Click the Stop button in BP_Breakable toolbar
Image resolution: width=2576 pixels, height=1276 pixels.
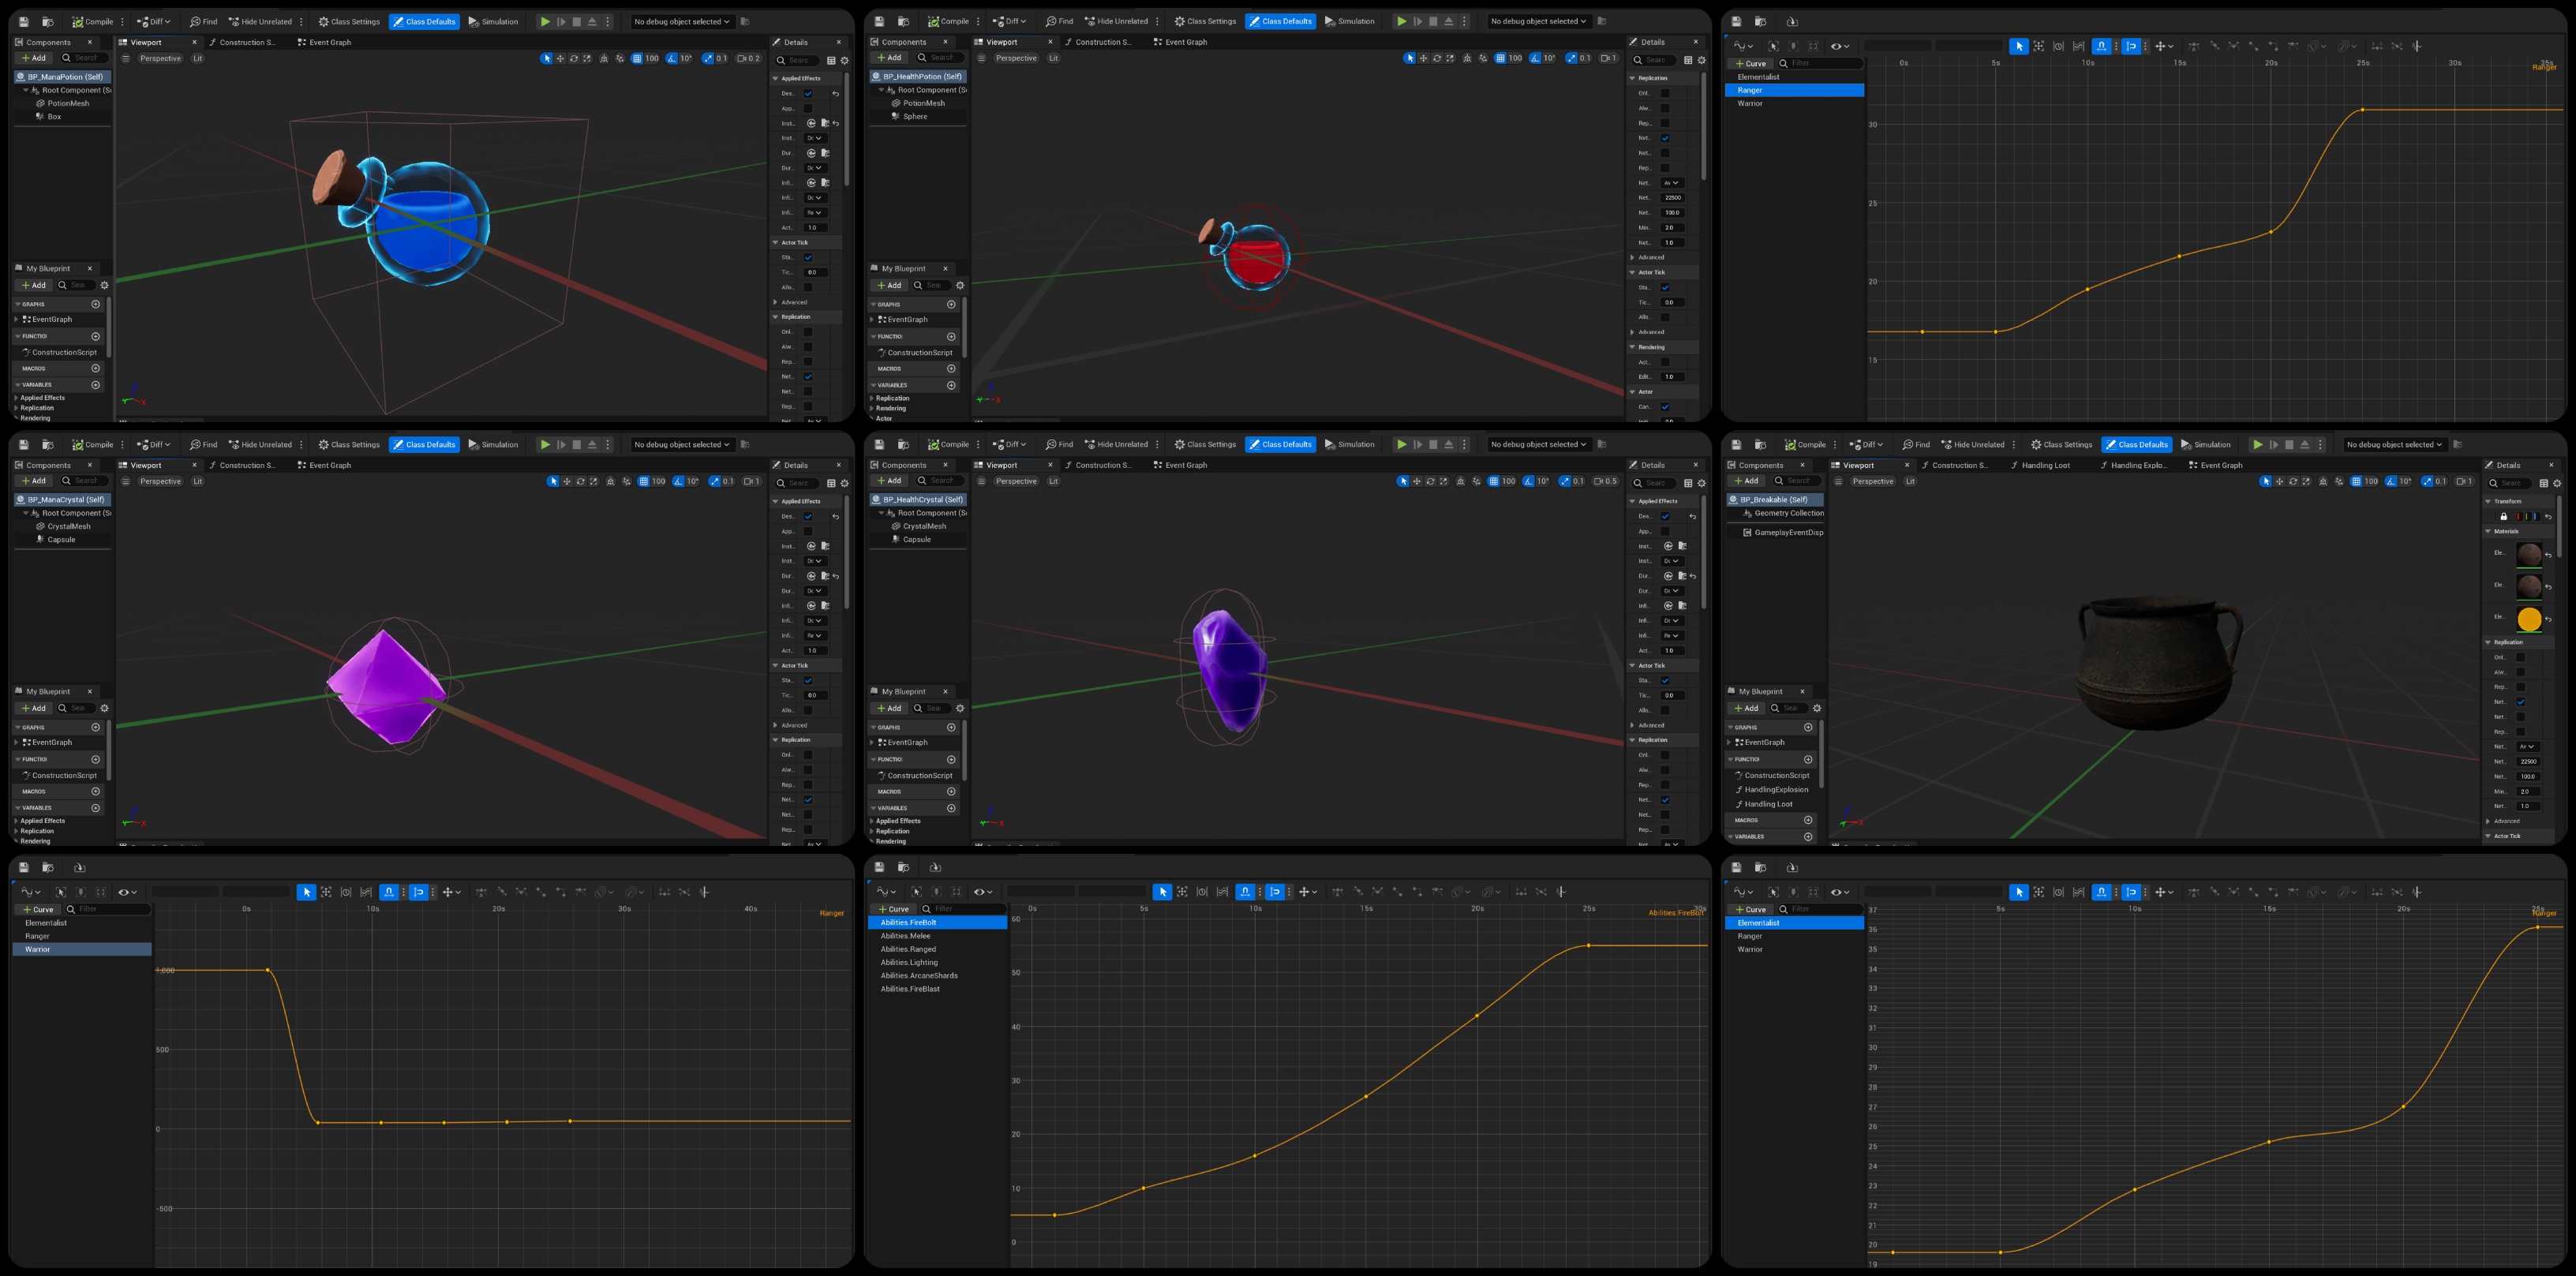tap(2289, 444)
